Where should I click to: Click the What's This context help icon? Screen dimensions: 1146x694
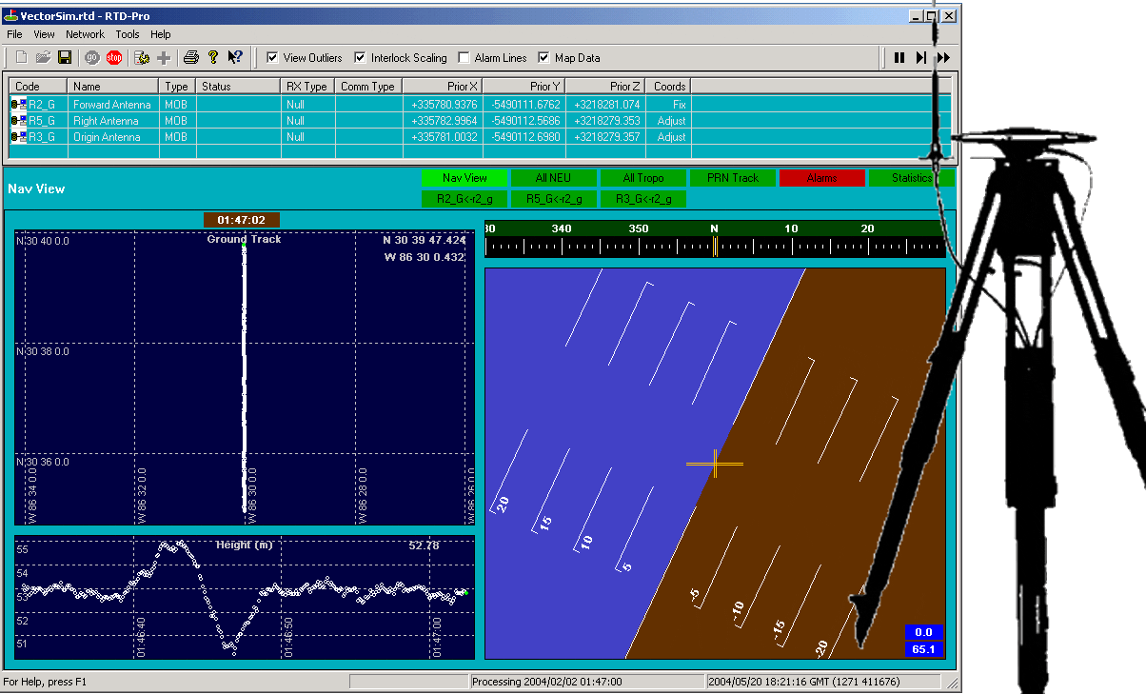point(235,58)
